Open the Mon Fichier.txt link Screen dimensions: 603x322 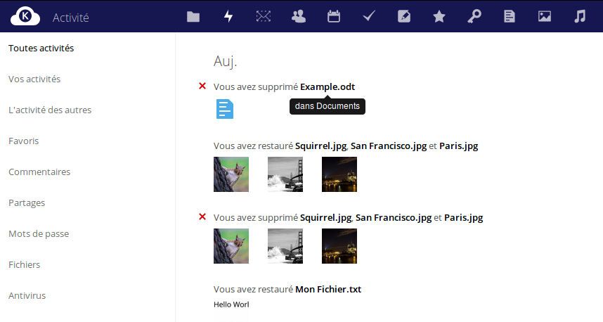328,289
